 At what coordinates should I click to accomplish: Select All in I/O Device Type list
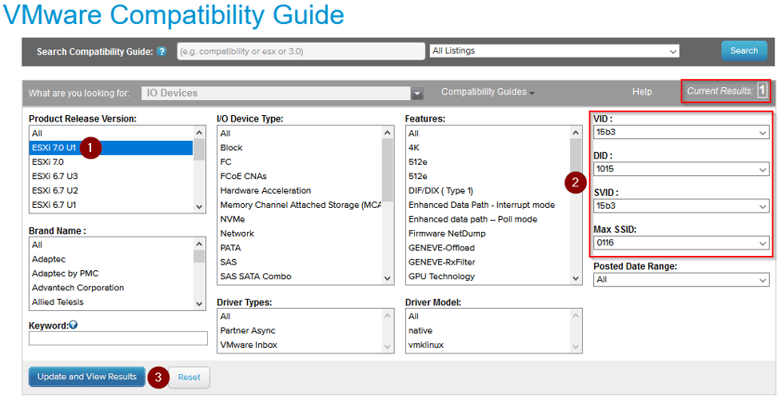(300, 134)
